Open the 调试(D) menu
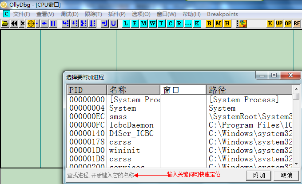The height and width of the screenshot is (184, 302). pyautogui.click(x=69, y=14)
